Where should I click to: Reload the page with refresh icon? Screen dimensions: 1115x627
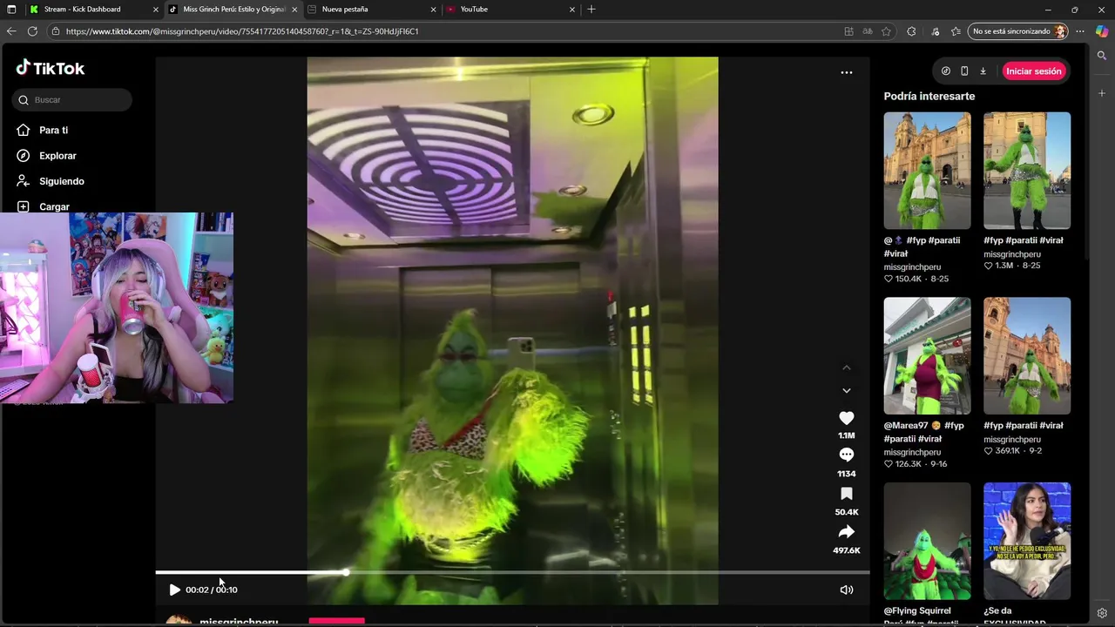(x=32, y=31)
